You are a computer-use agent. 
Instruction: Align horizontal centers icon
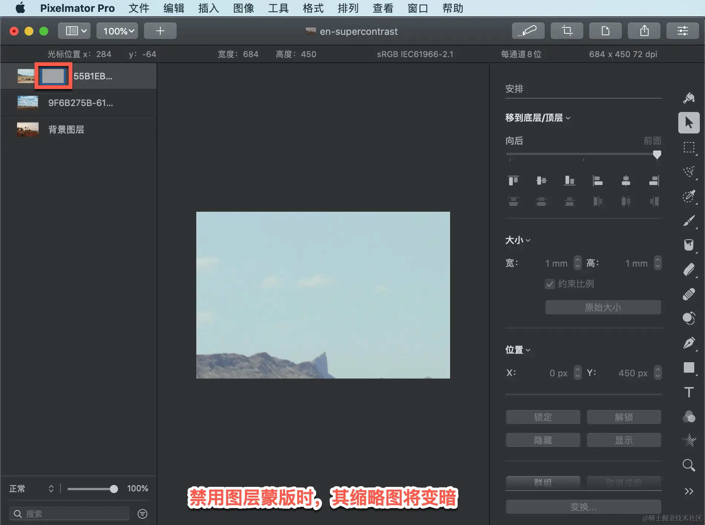click(x=626, y=181)
